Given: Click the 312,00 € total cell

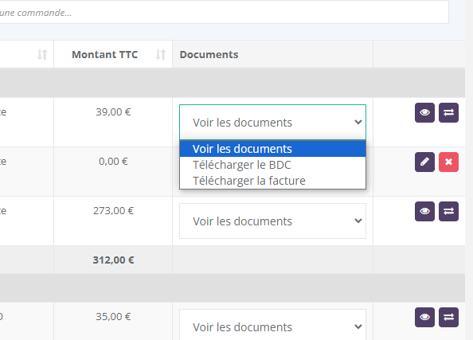Looking at the screenshot, I should pyautogui.click(x=113, y=260).
